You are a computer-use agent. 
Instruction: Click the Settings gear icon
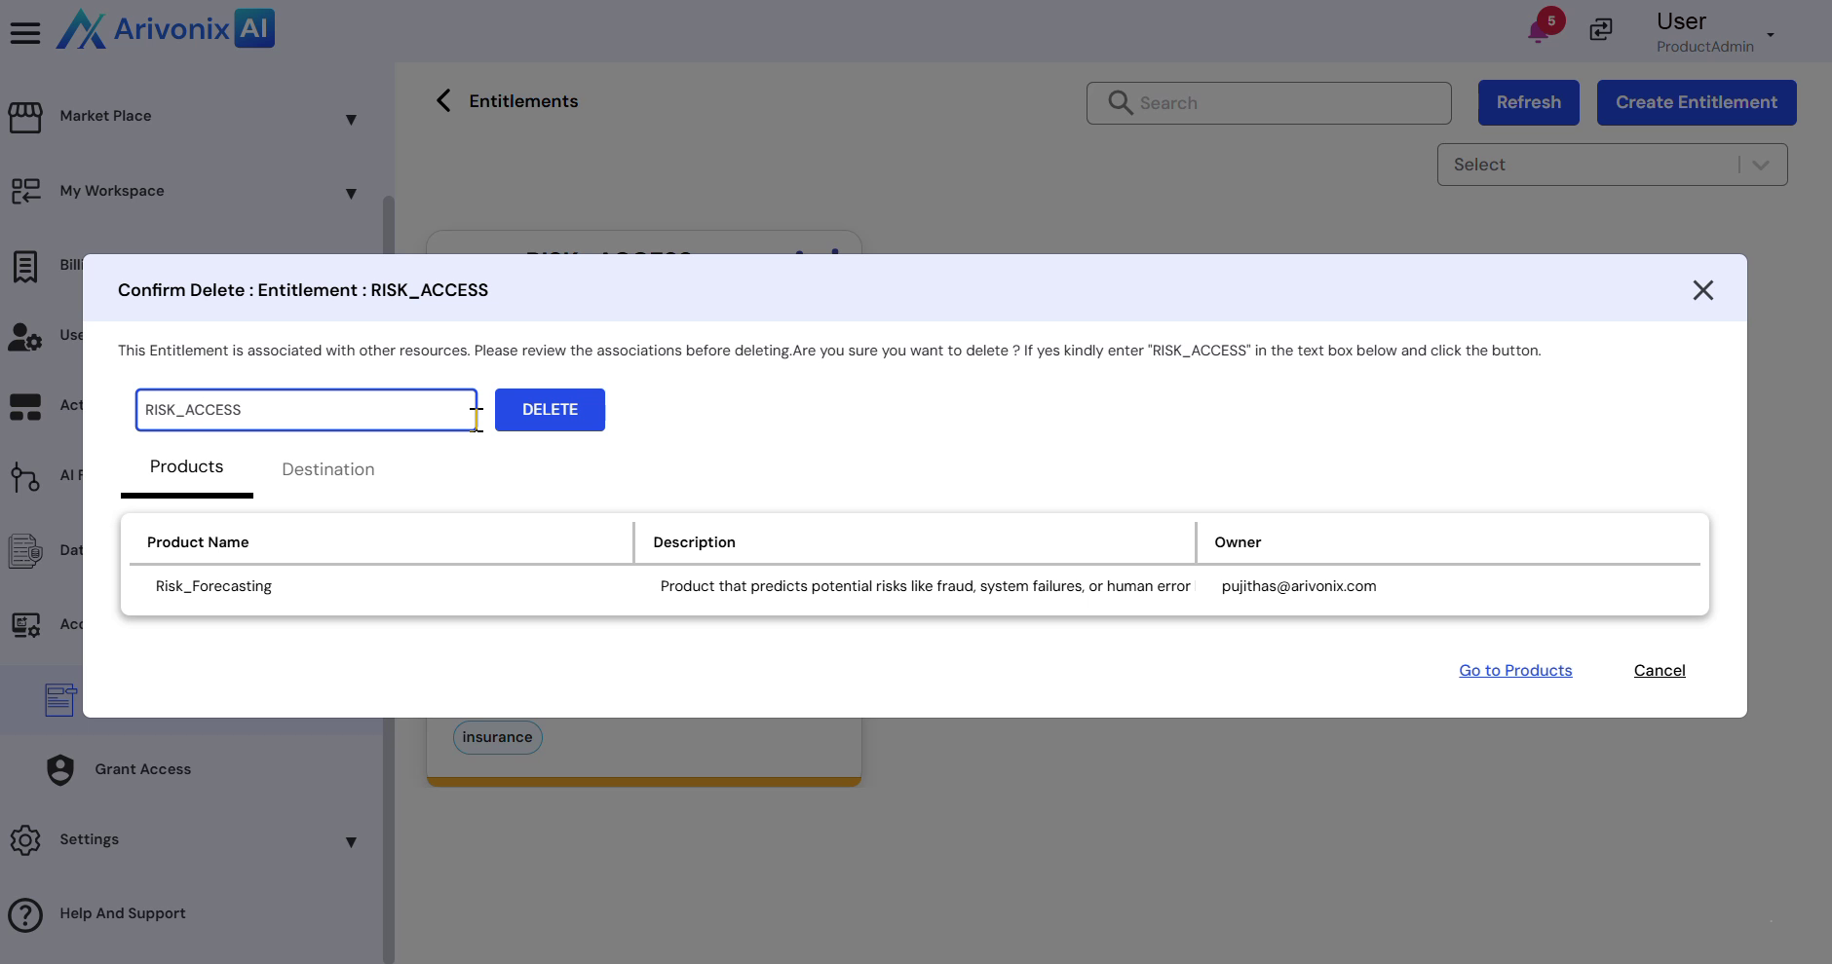pyautogui.click(x=25, y=839)
